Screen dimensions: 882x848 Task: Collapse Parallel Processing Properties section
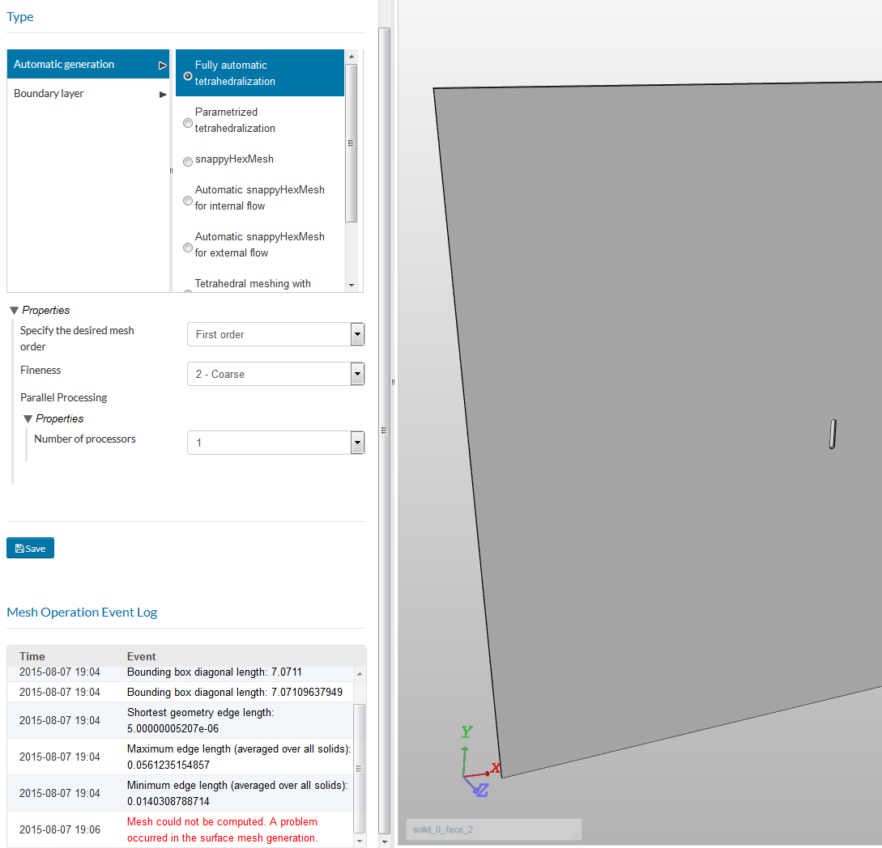point(28,418)
